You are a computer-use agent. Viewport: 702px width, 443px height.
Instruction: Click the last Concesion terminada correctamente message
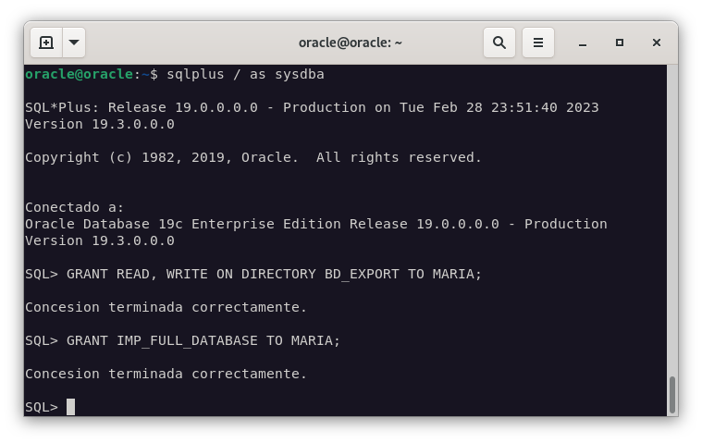click(x=166, y=374)
